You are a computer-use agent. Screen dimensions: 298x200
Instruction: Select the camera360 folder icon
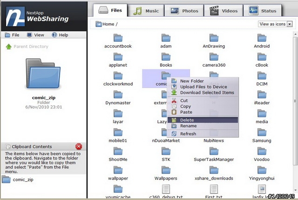coord(214,57)
